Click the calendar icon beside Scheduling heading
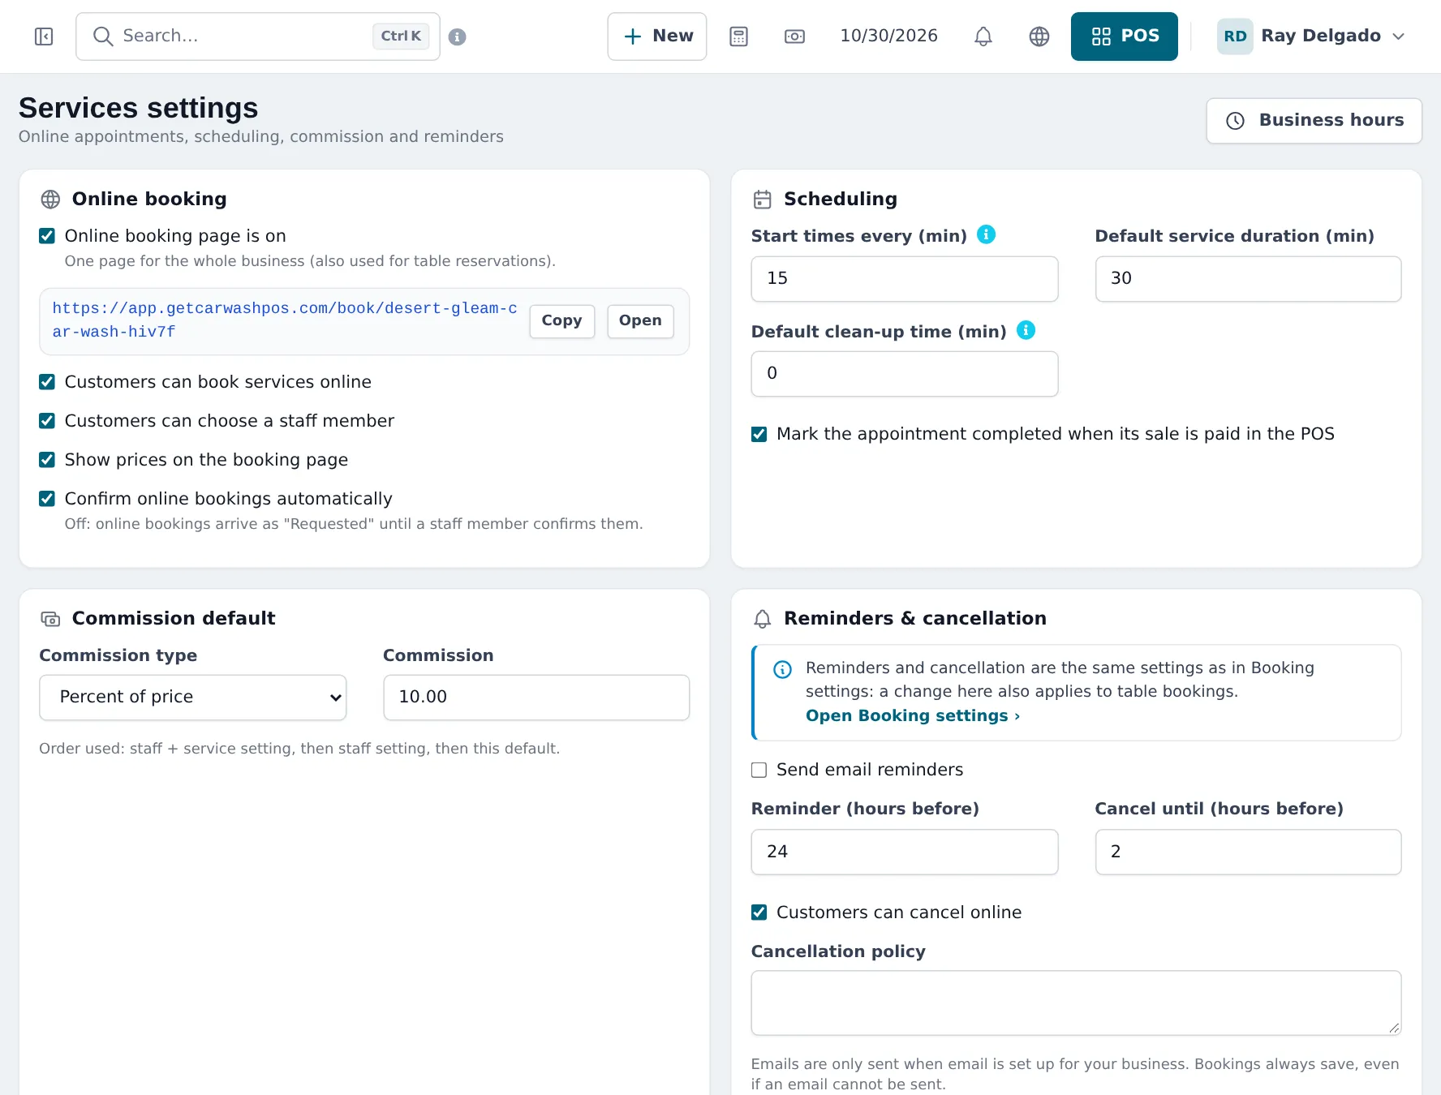Image resolution: width=1441 pixels, height=1095 pixels. point(762,199)
